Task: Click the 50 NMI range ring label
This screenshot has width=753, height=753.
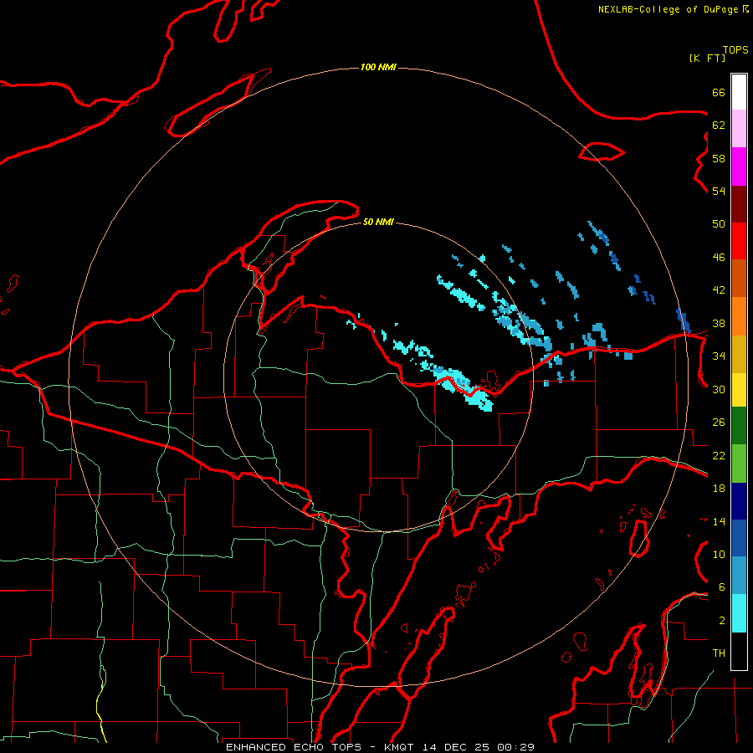Action: click(378, 222)
